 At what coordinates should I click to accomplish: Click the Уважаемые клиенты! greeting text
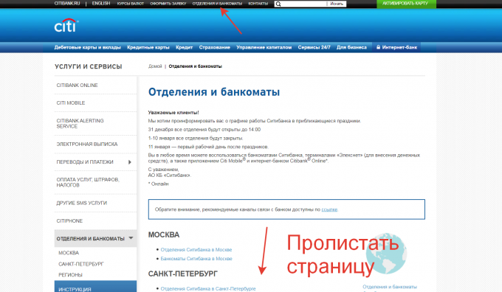(x=173, y=113)
